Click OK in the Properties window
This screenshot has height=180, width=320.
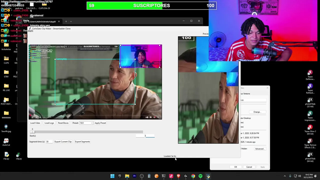[235, 167]
